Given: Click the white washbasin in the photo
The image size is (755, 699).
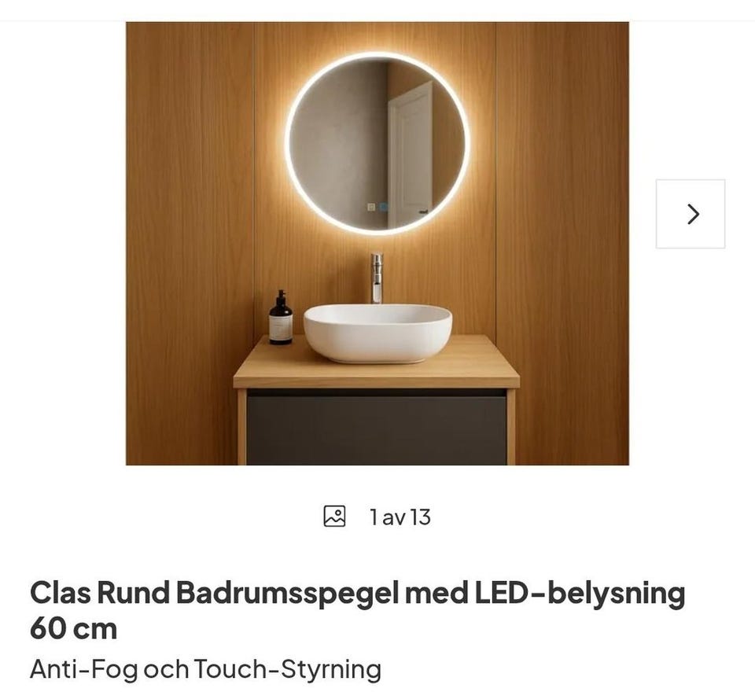Looking at the screenshot, I should [x=377, y=333].
